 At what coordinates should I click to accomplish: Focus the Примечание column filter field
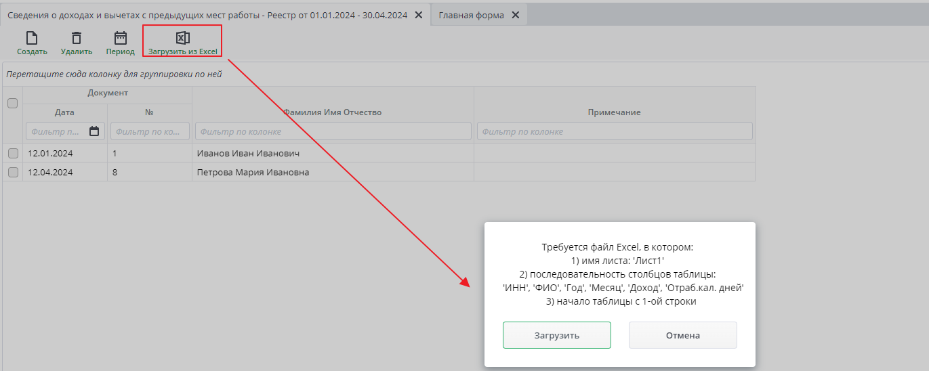pos(615,131)
